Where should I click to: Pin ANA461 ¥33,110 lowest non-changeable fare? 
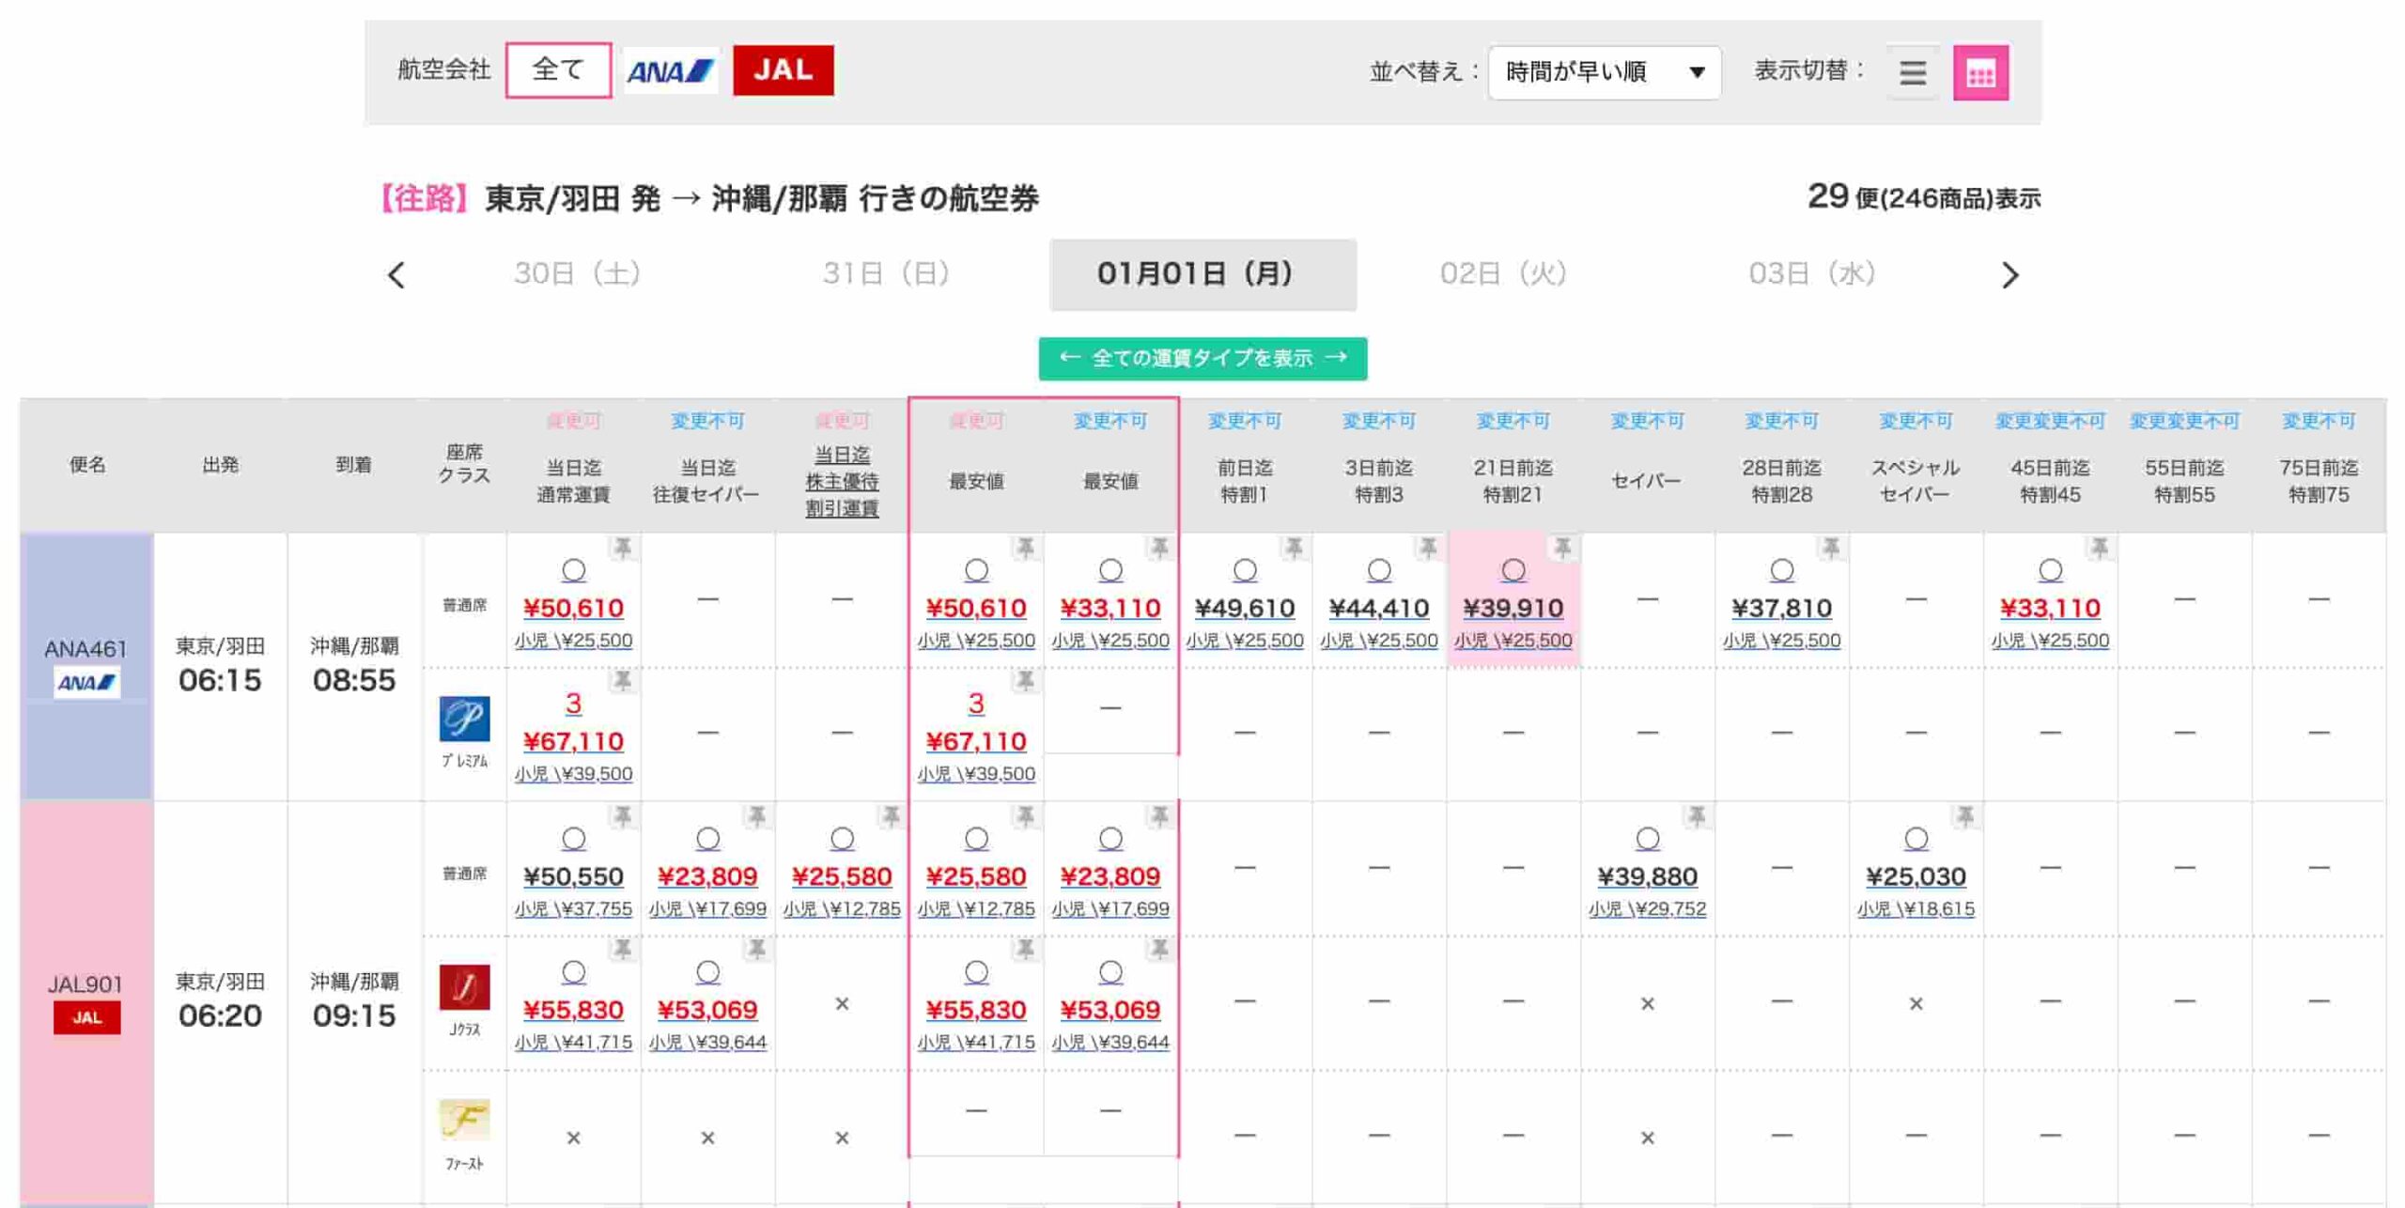[x=1159, y=548]
